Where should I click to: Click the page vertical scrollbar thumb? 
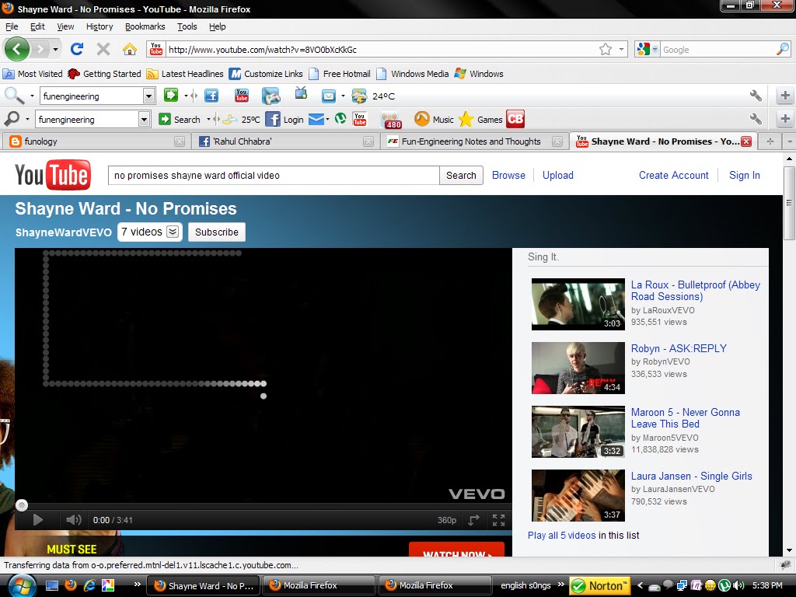tap(789, 204)
